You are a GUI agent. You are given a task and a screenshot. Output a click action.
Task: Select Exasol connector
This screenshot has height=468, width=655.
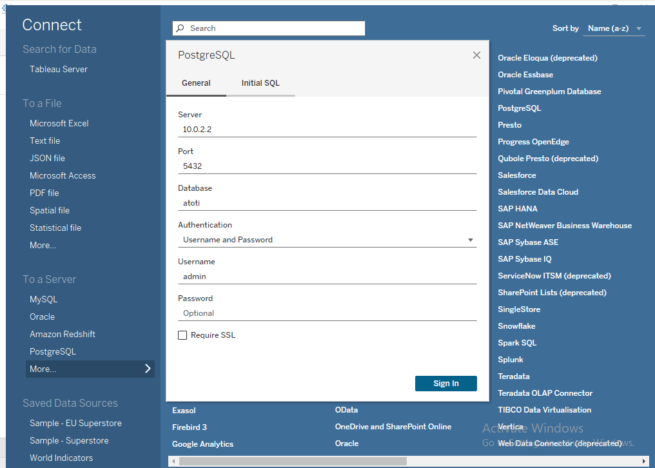point(184,411)
